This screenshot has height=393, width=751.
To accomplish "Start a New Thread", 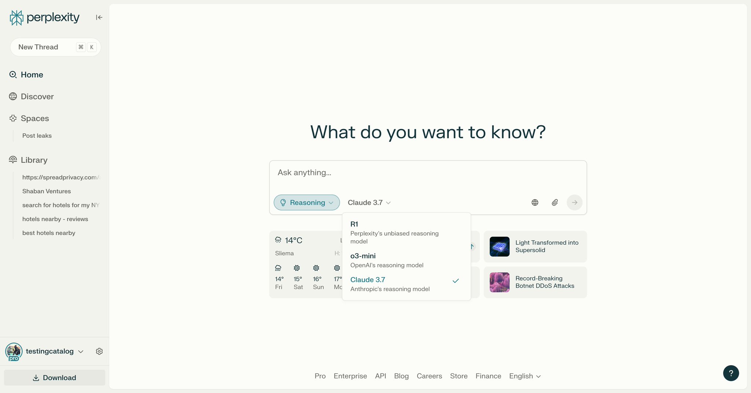I will click(55, 47).
